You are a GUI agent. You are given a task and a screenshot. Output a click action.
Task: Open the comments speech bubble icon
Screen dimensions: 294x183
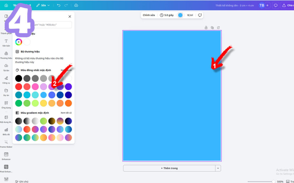[x=276, y=5]
